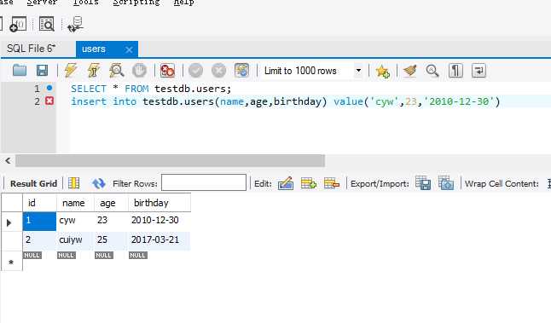Click the reconnect to DBMS icon

(x=76, y=24)
